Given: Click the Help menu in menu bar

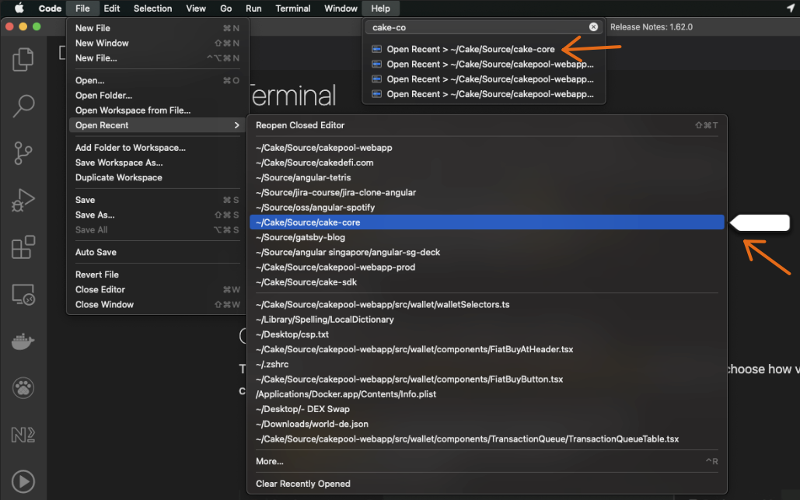Looking at the screenshot, I should [381, 8].
